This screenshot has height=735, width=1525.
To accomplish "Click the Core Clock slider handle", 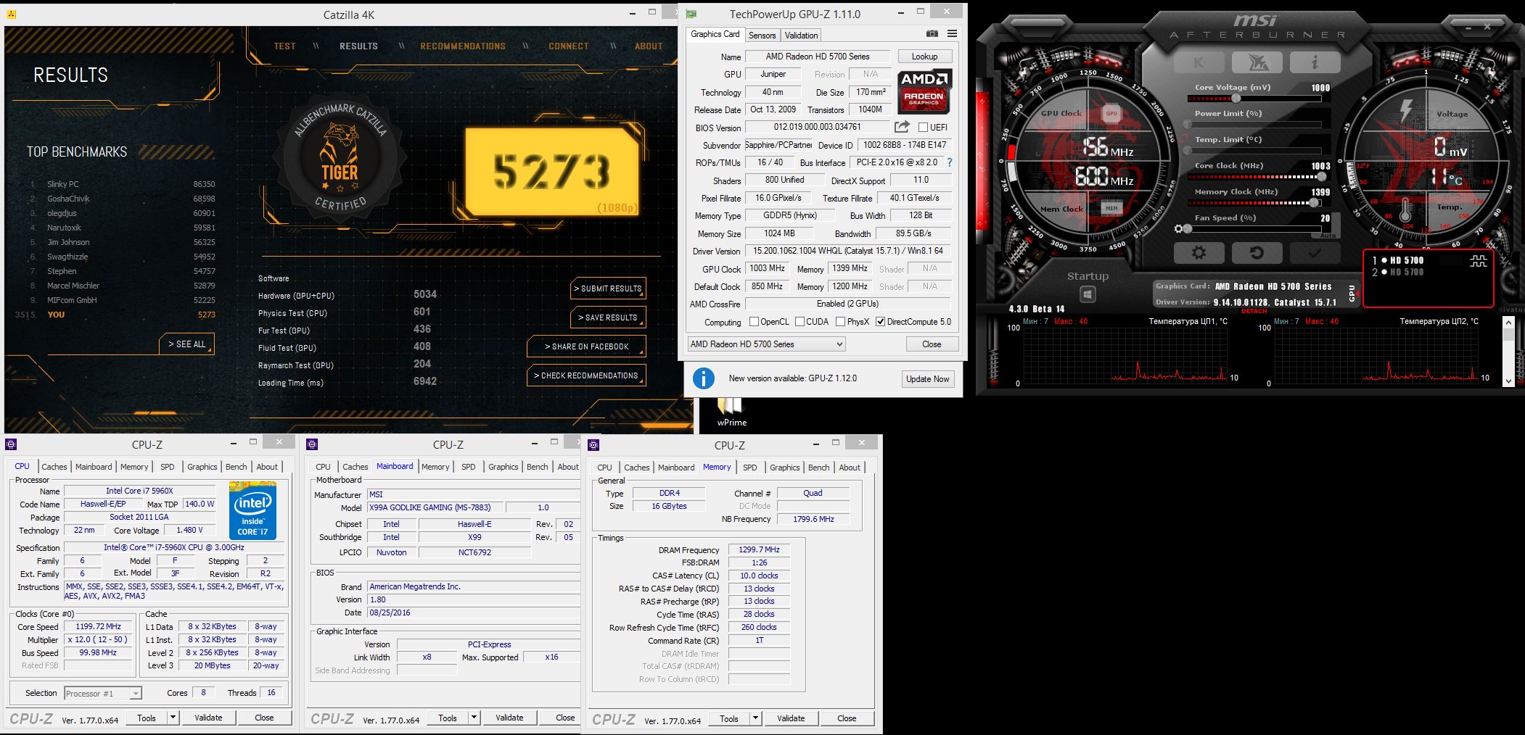I will pyautogui.click(x=1321, y=177).
